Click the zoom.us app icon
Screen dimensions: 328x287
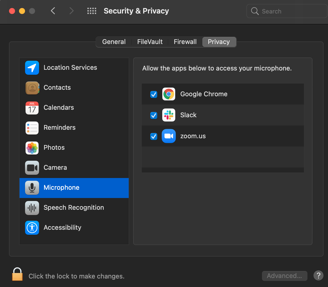coord(169,136)
